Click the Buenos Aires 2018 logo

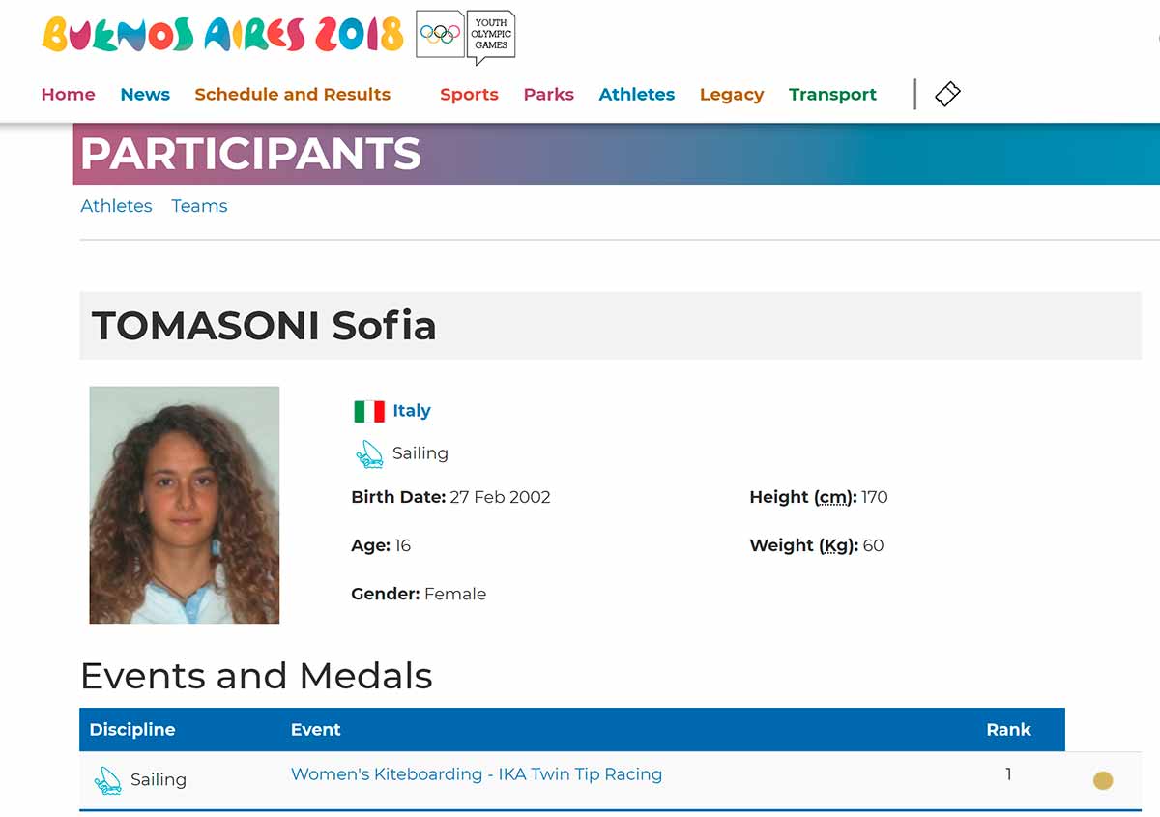[223, 35]
